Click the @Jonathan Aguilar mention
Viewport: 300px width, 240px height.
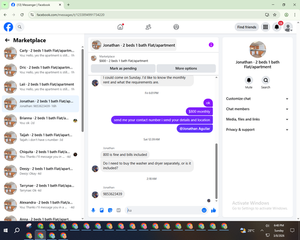click(195, 128)
